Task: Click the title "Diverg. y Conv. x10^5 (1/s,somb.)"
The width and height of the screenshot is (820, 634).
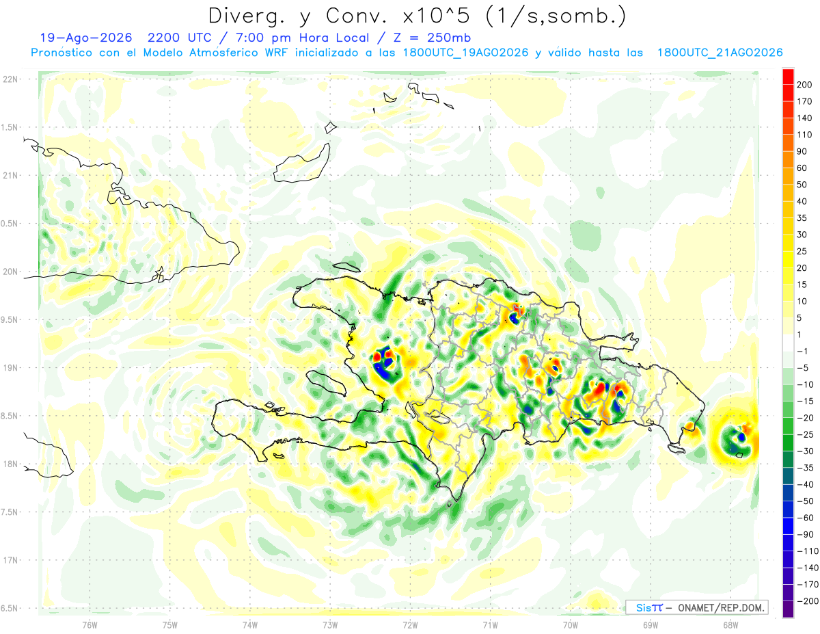Action: coord(417,15)
